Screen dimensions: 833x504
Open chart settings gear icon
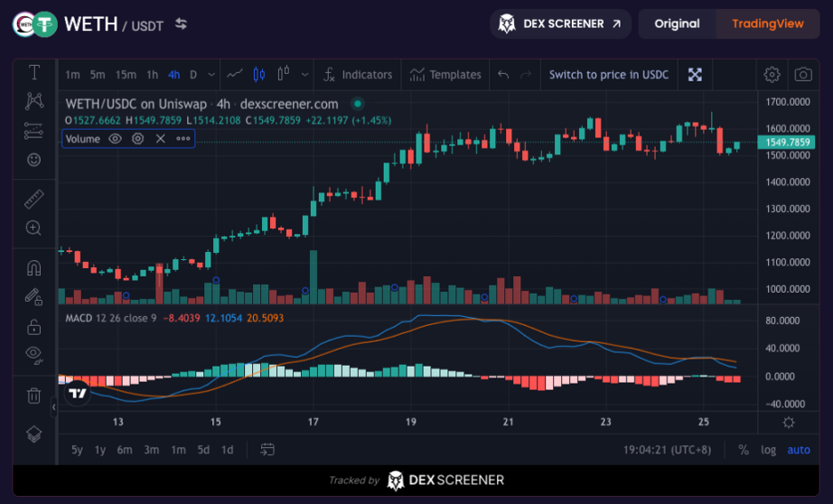coord(772,75)
